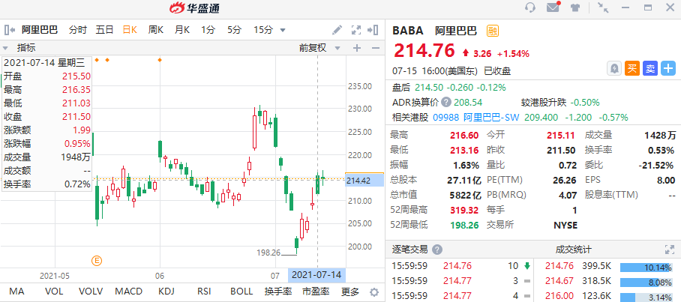Image resolution: width=681 pixels, height=302 pixels.
Task: Click the BABA ticker symbol
Action: point(408,31)
